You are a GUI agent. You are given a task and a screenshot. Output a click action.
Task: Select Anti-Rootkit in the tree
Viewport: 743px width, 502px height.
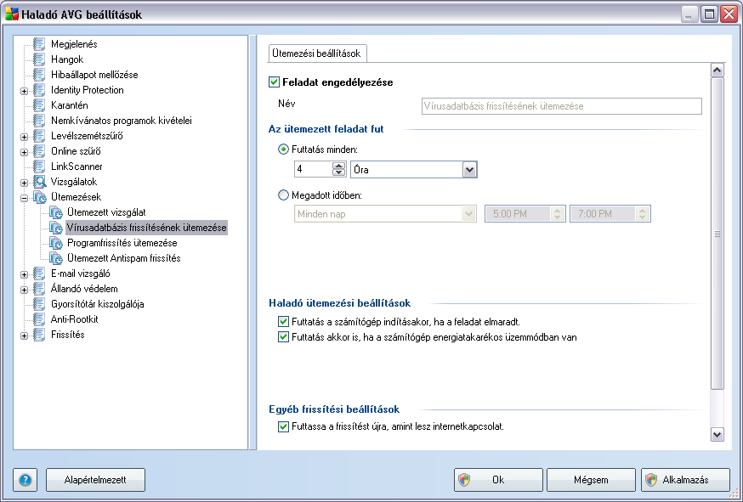coord(75,319)
